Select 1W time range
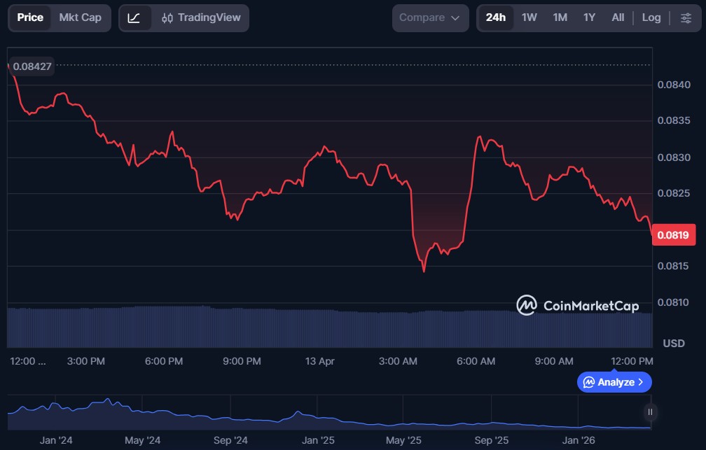706x450 pixels. click(529, 17)
